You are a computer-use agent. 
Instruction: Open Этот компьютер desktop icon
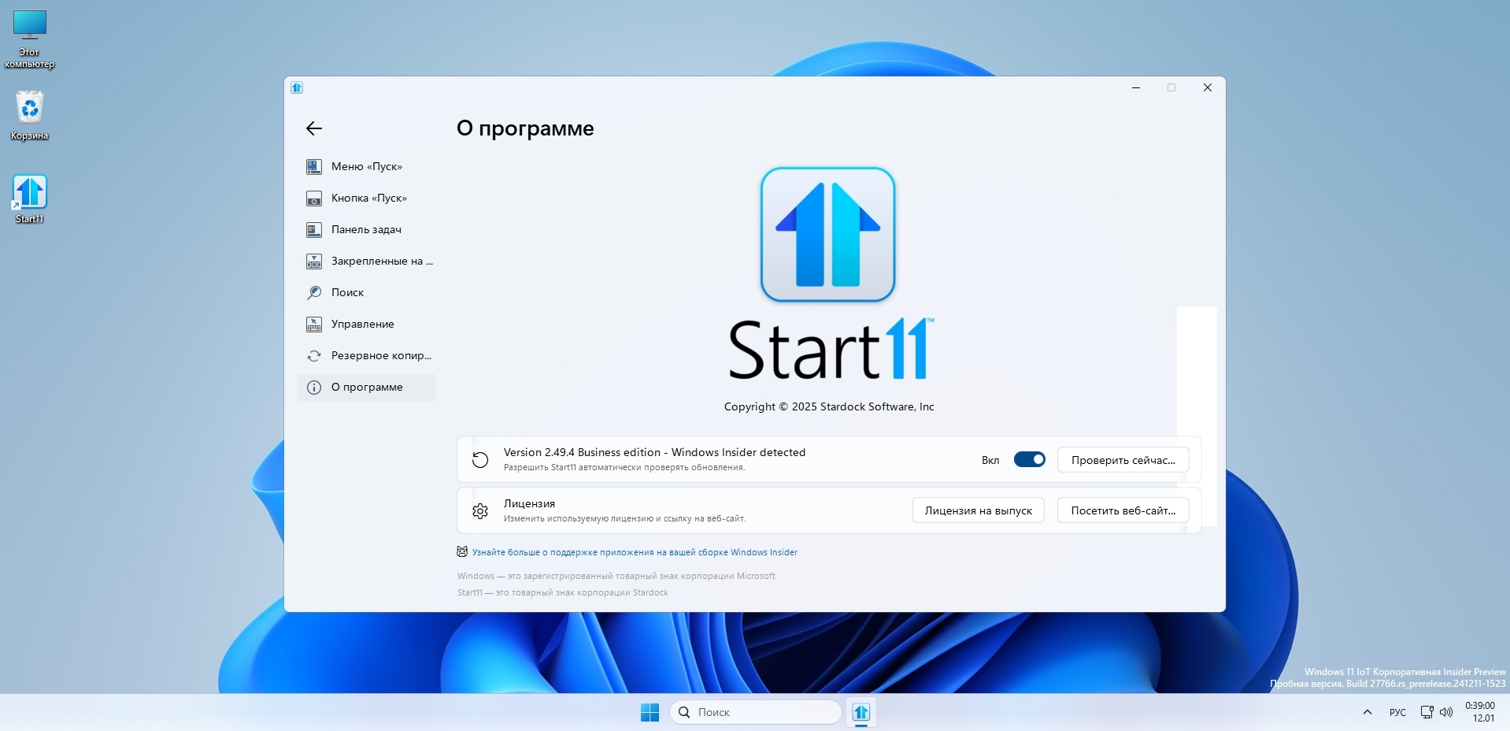pos(30,39)
